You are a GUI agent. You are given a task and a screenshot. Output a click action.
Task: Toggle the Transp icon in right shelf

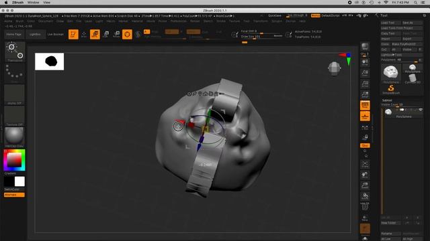pyautogui.click(x=365, y=218)
